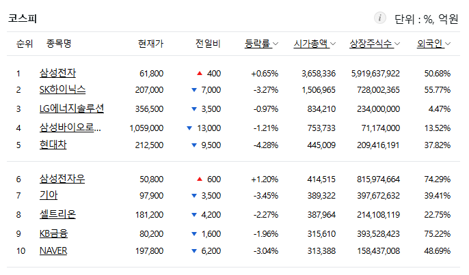
Task: Click 기아 price 97,900
Action: tap(151, 196)
